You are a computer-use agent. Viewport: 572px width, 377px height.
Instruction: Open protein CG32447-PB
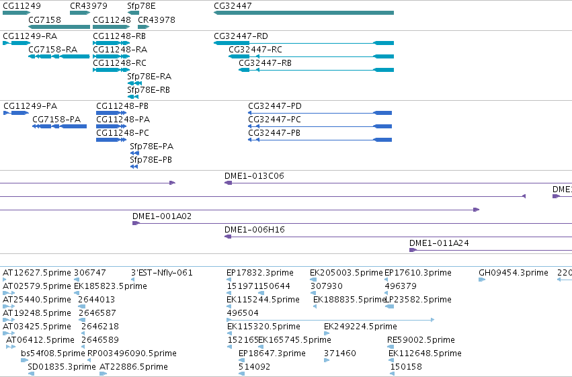coord(320,140)
